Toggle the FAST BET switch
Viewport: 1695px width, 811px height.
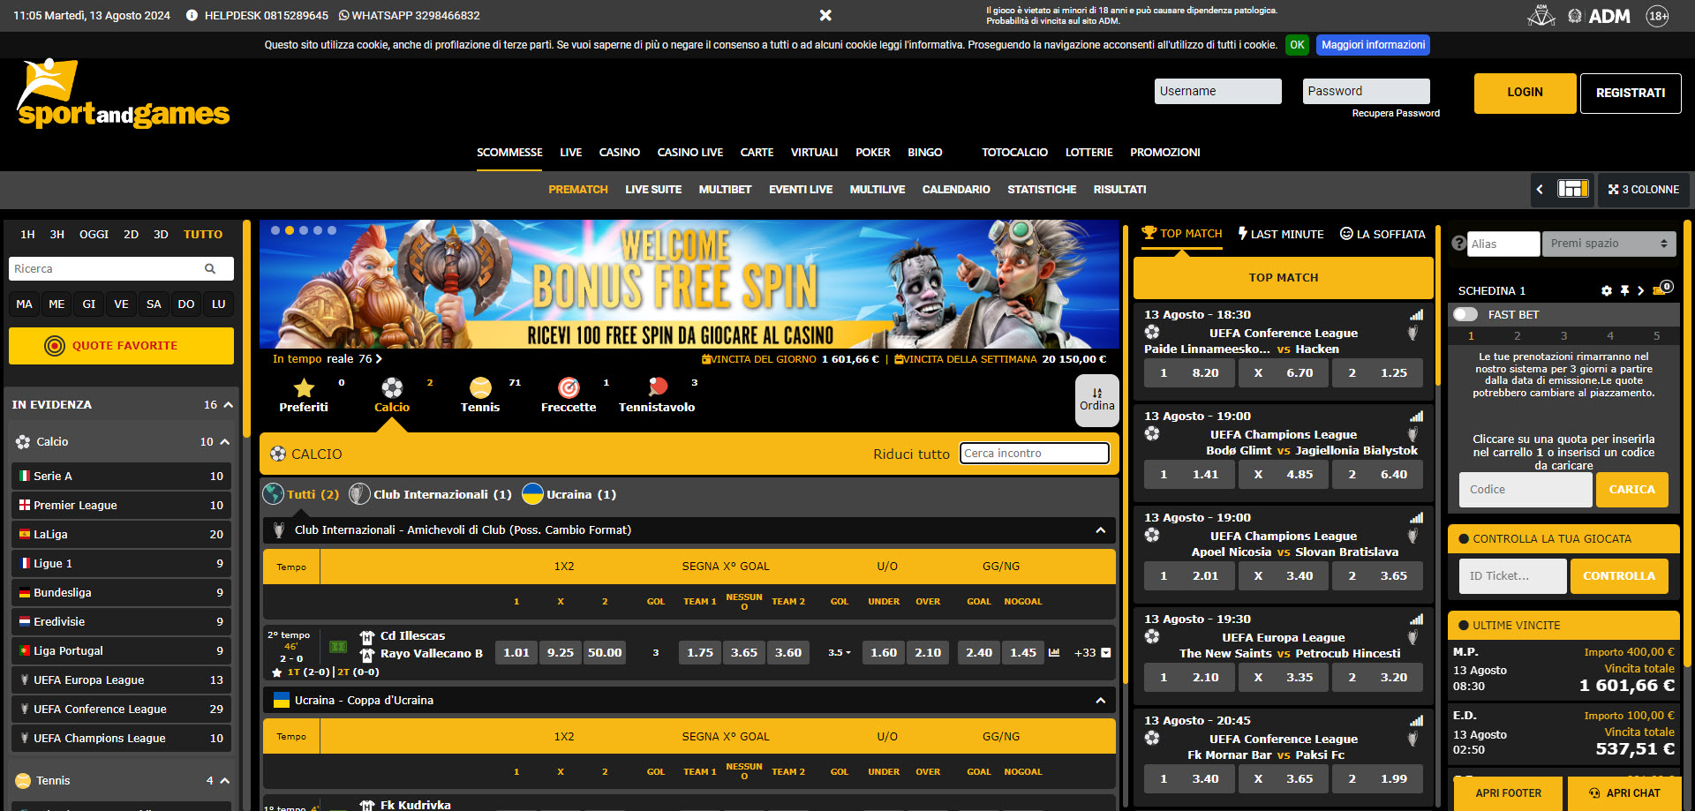1465,314
